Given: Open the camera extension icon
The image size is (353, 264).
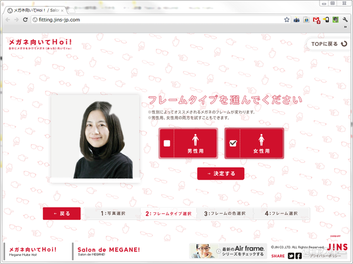Looking at the screenshot, I should (x=297, y=20).
